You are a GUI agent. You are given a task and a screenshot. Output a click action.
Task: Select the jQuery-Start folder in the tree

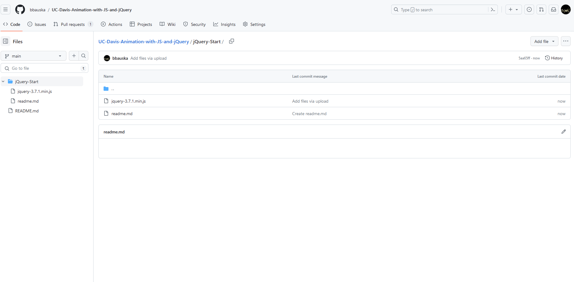(42, 81)
